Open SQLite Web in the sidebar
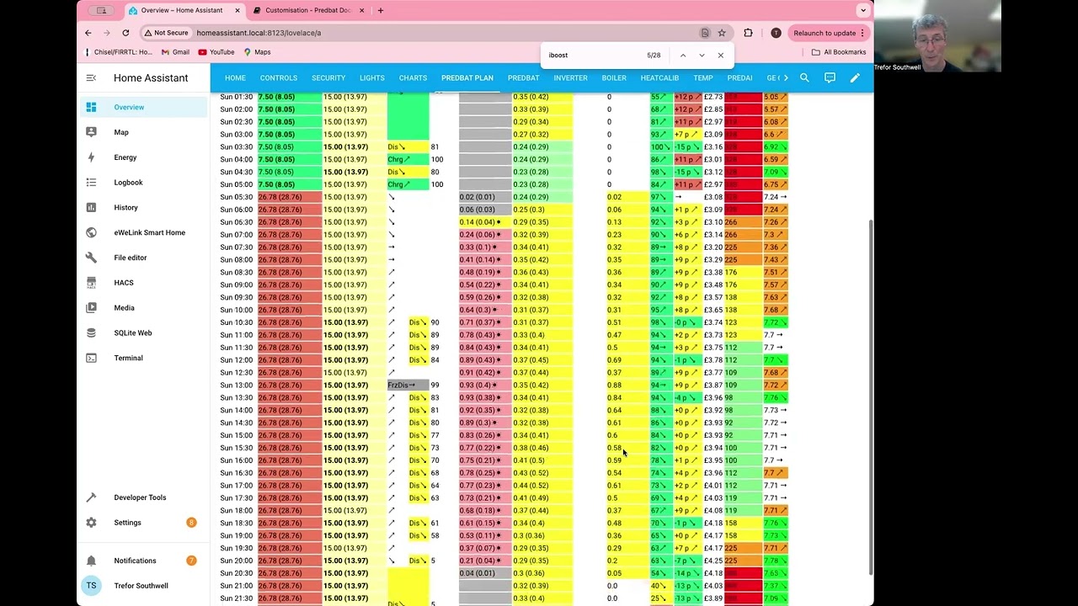 pyautogui.click(x=144, y=333)
